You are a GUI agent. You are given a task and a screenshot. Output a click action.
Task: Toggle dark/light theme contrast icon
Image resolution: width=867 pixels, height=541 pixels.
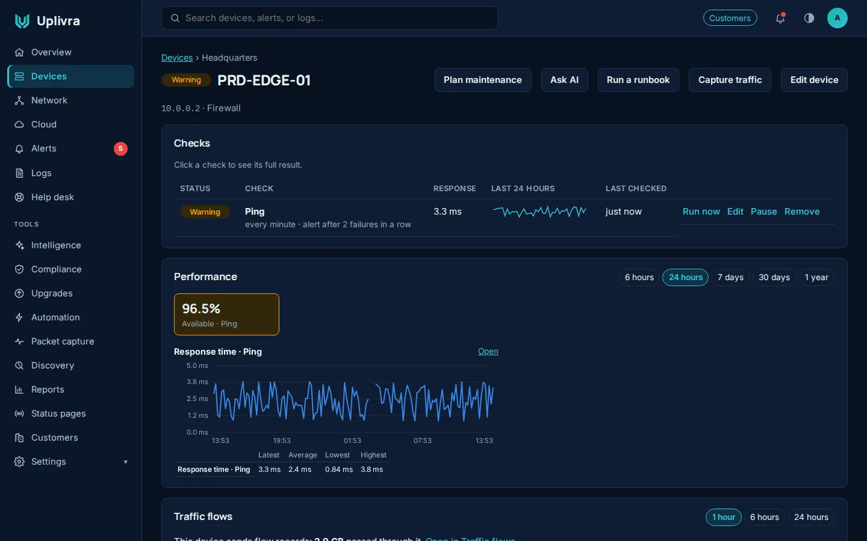809,18
